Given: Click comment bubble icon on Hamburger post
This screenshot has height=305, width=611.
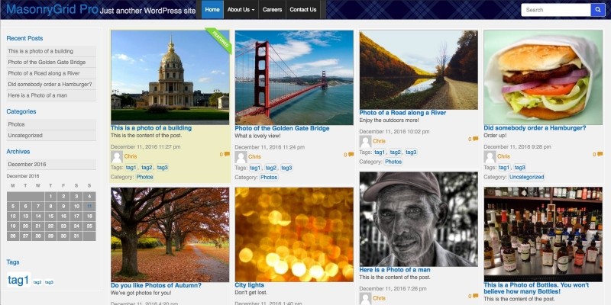Looking at the screenshot, I should [600, 155].
